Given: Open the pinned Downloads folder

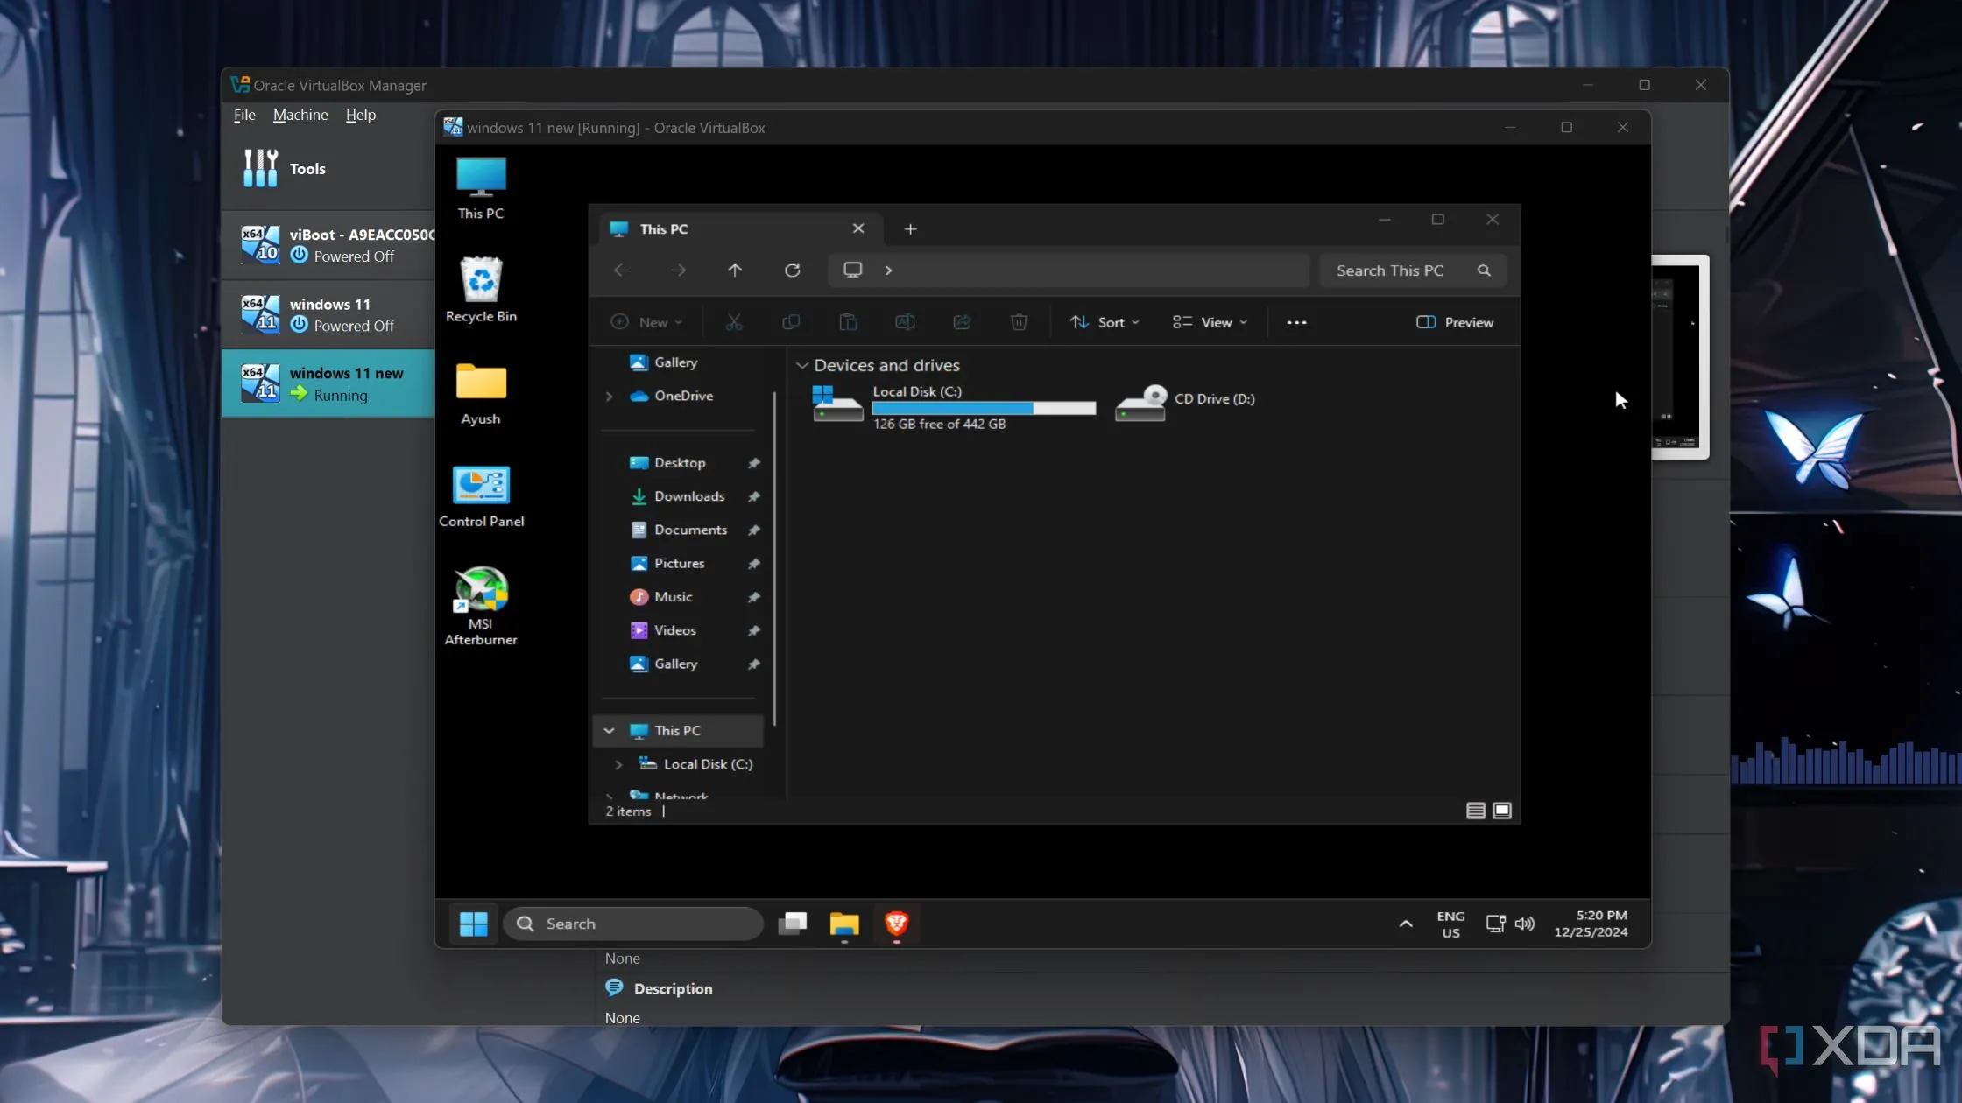Looking at the screenshot, I should pos(688,496).
